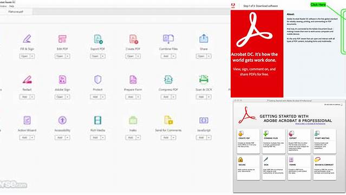Expand dropdown arrow under Compress PDF
346x195 pixels.
point(173,97)
